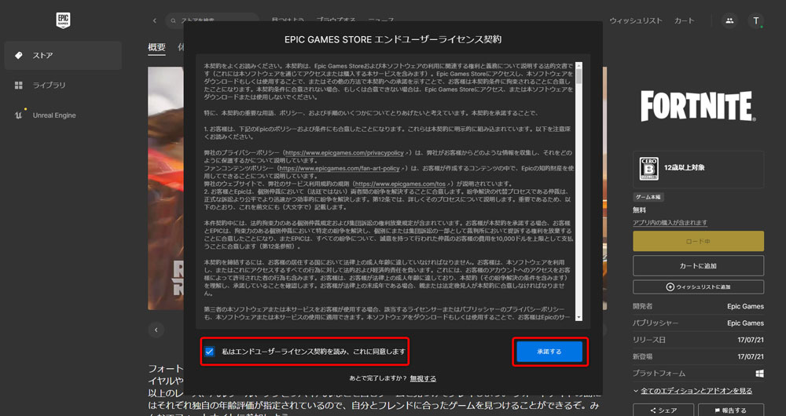This screenshot has height=416, width=786.
Task: Click the CERO B rating badge
Action: tap(648, 169)
